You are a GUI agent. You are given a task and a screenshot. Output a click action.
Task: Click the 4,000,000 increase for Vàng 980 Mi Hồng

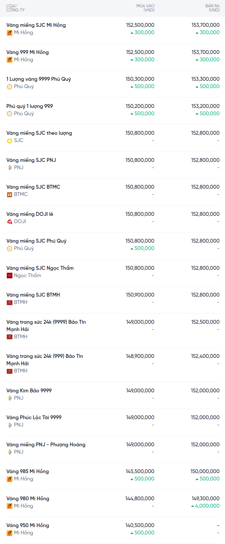[207, 506]
